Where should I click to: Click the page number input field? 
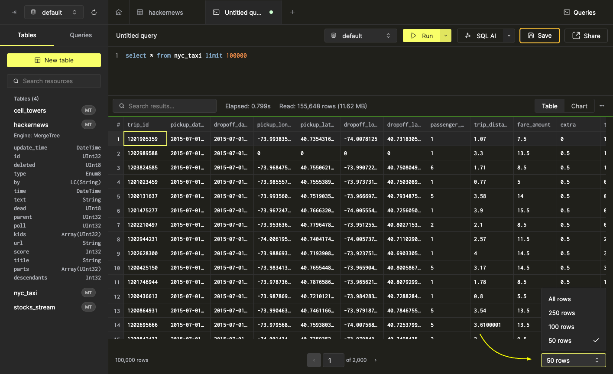coord(333,360)
